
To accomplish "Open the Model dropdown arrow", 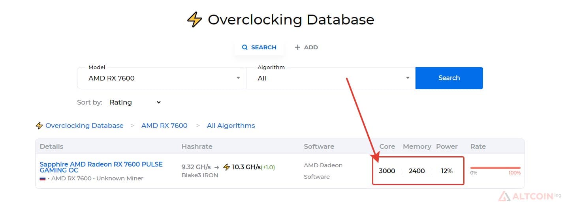I will (238, 78).
